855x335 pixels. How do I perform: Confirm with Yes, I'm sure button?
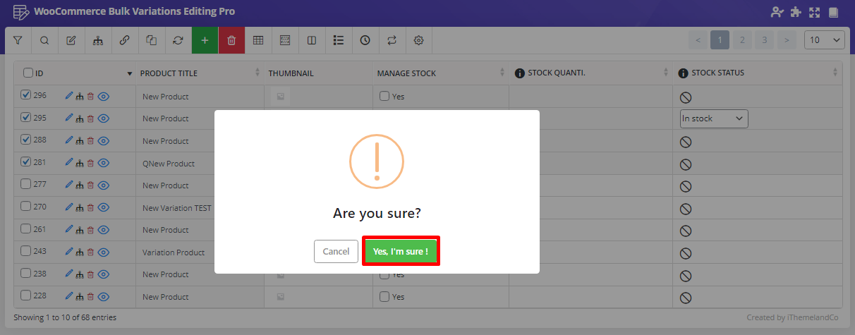[x=401, y=251]
